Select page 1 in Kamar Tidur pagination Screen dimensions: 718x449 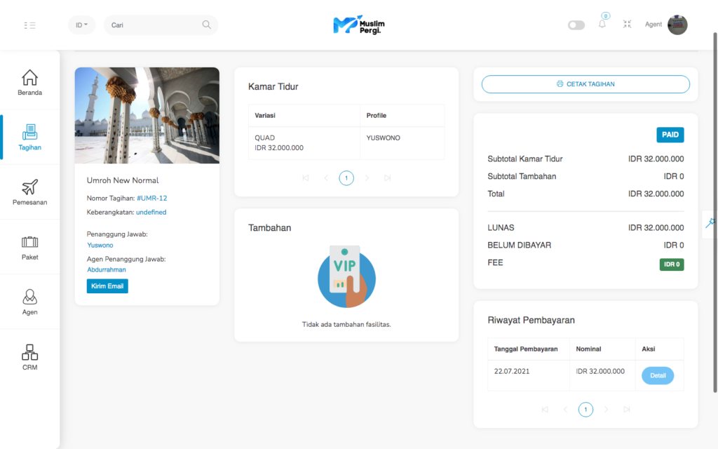tap(346, 178)
